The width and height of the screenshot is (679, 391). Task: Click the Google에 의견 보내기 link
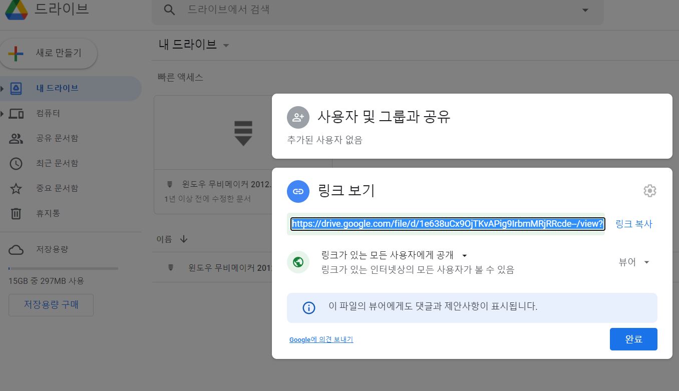tap(321, 339)
